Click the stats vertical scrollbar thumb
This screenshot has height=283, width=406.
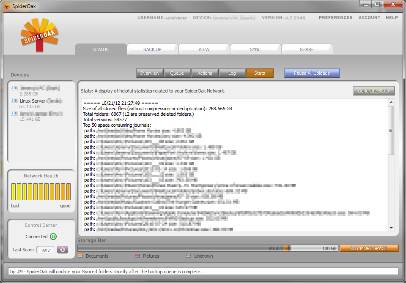(391, 131)
